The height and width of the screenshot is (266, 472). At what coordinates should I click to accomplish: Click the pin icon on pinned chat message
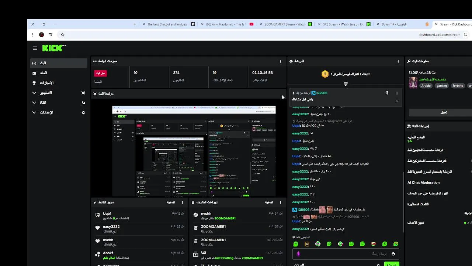point(387,93)
